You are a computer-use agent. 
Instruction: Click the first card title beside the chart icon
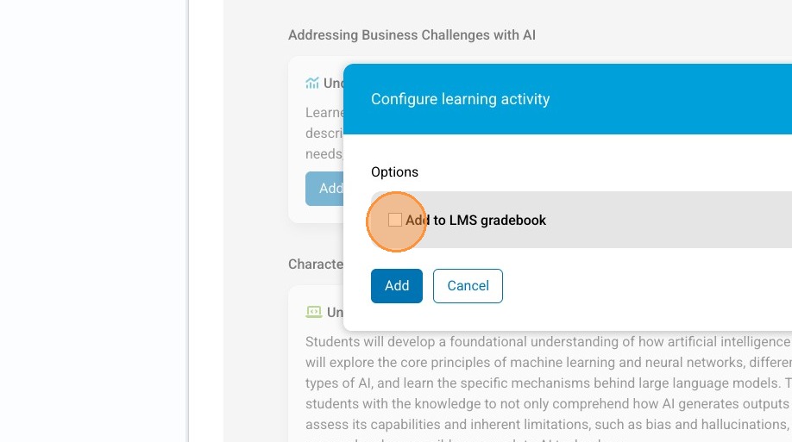pyautogui.click(x=334, y=84)
